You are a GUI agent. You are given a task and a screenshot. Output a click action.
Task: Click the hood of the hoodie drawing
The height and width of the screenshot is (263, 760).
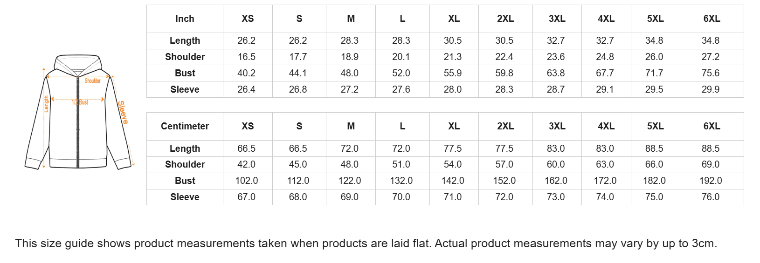click(78, 63)
